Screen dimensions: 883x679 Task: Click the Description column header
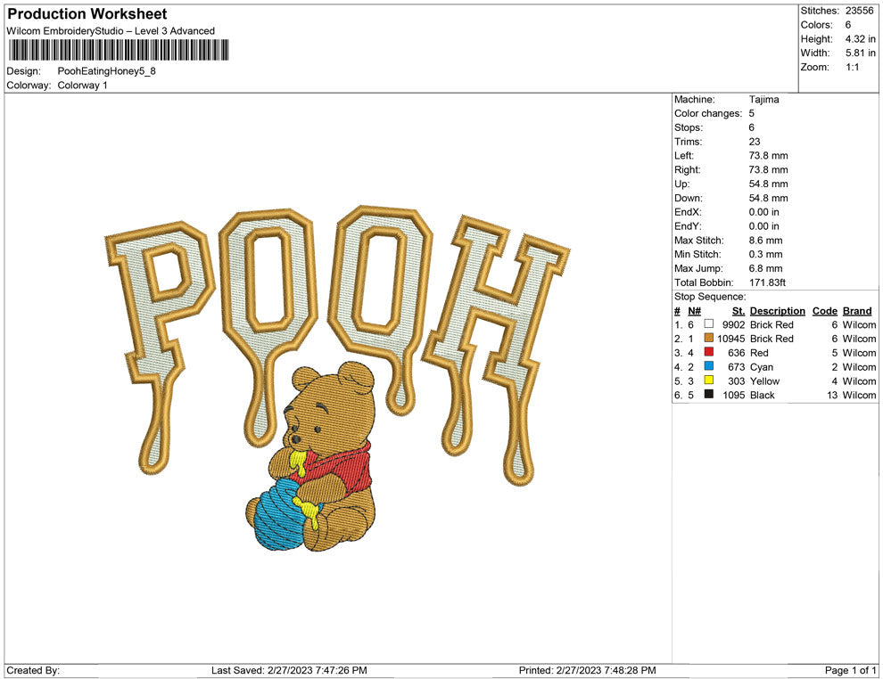777,310
